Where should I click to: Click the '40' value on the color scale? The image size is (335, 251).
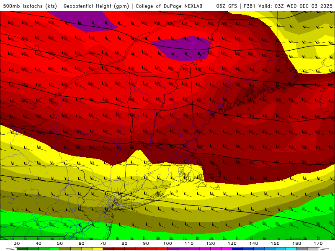coord(39,243)
